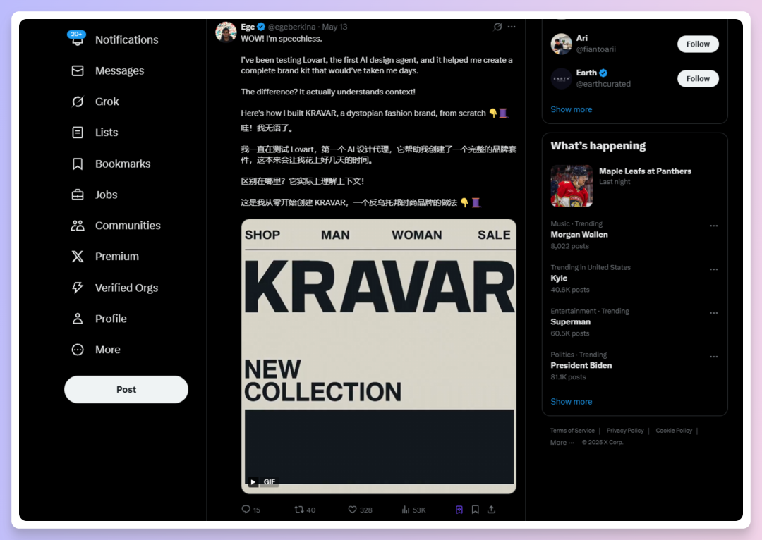Open Bookmarks in the left sidebar
Screen dimensions: 762x540
[x=123, y=164]
